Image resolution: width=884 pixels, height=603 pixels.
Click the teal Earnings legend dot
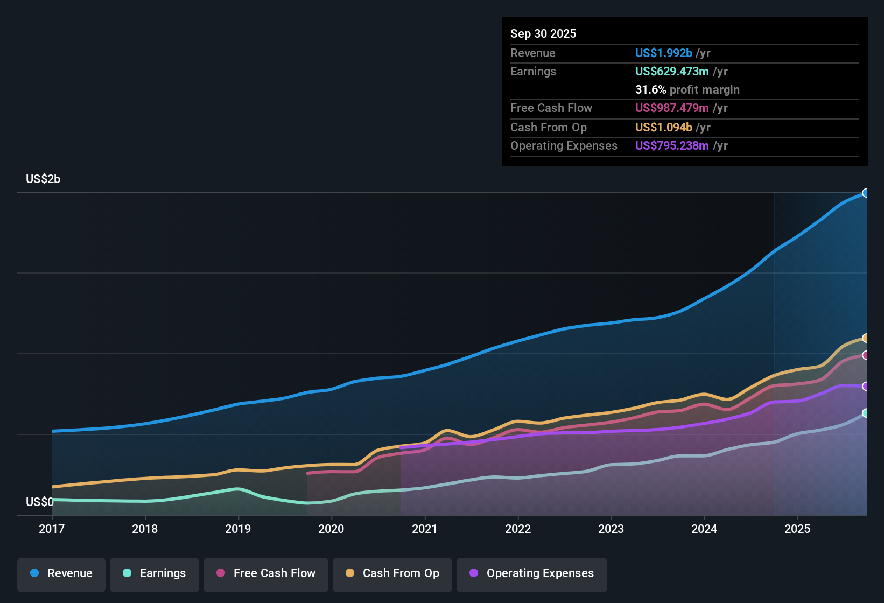tap(127, 573)
